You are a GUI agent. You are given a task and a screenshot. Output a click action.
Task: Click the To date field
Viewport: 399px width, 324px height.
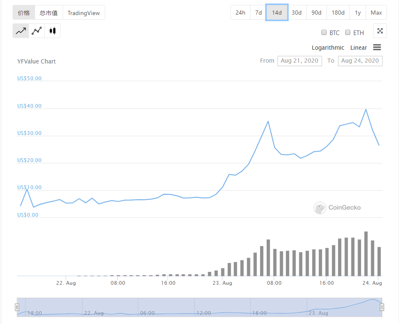coord(360,61)
